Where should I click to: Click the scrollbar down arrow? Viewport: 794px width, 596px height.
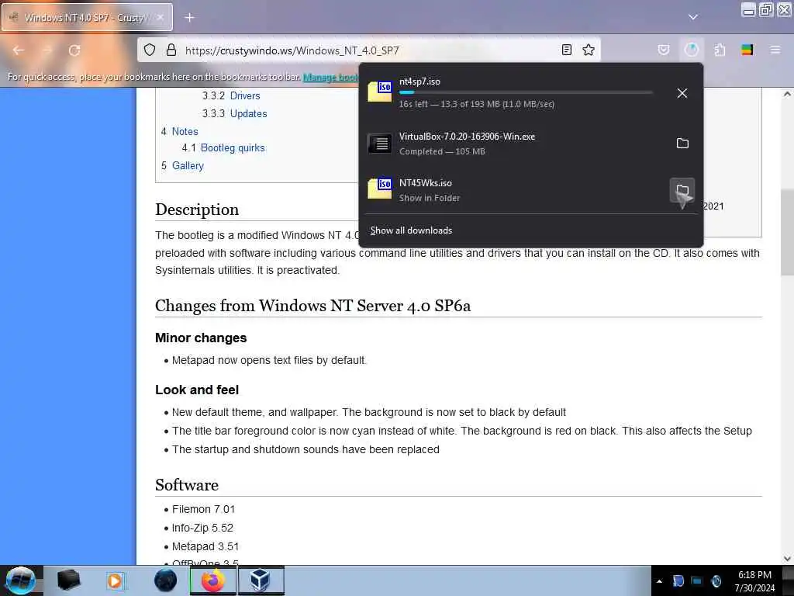(788, 559)
